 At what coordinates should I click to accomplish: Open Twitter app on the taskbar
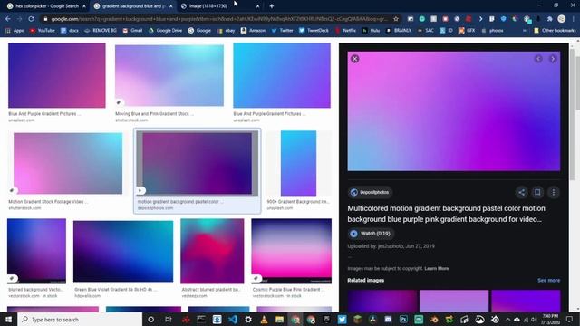point(342,320)
